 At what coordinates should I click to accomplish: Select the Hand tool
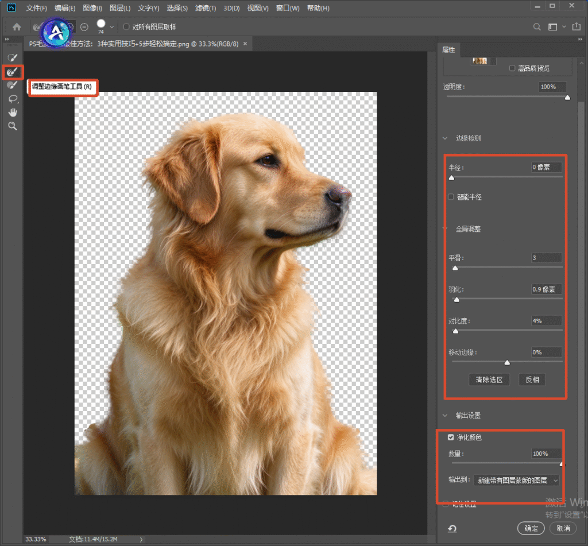pos(13,113)
